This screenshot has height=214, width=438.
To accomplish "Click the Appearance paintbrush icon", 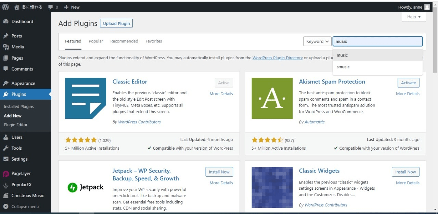I will click(6, 83).
